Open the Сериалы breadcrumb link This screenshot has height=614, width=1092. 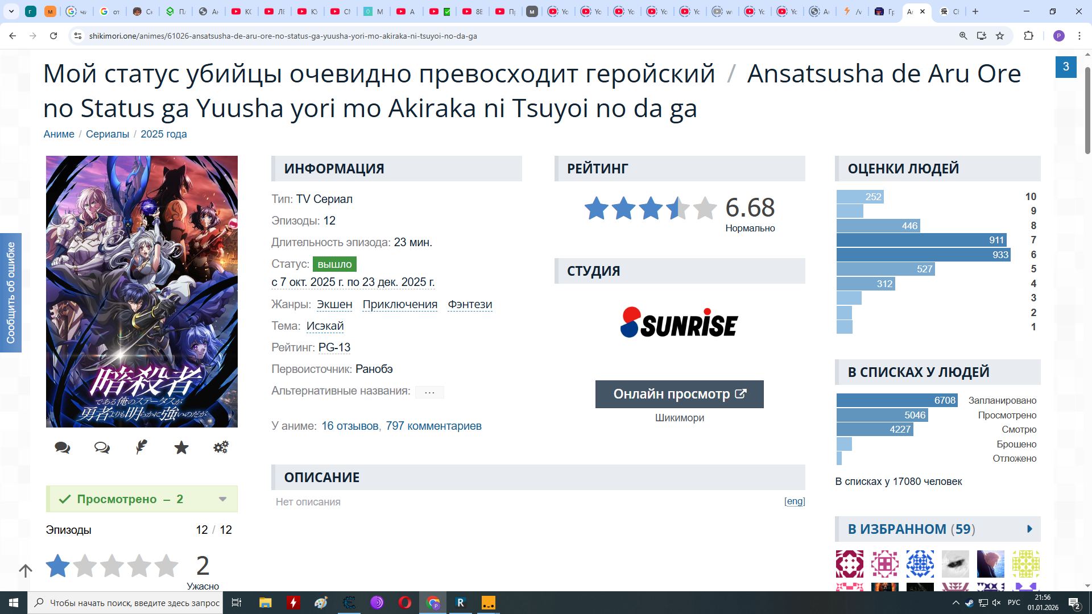click(x=107, y=134)
